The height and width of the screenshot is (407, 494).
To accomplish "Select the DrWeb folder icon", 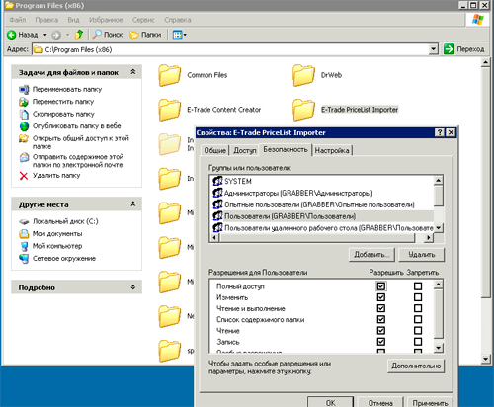I will [303, 75].
